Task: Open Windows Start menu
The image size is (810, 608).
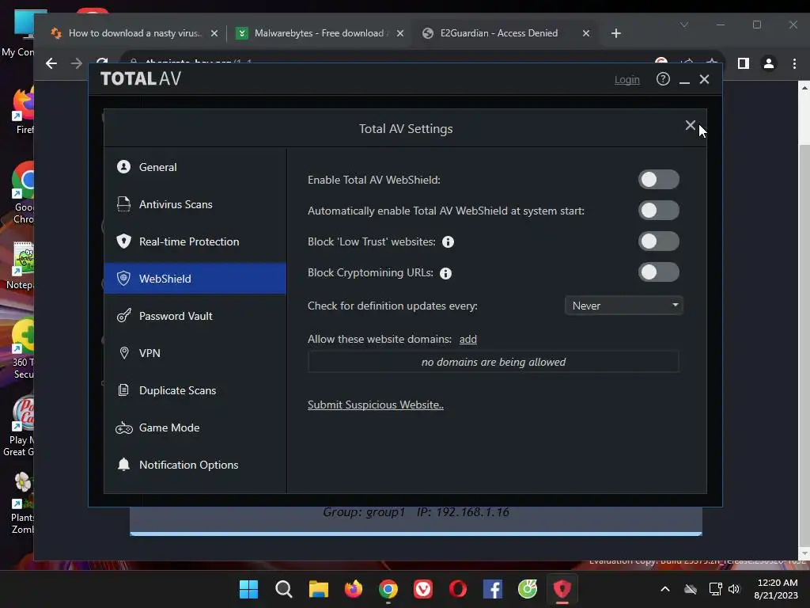Action: [248, 589]
